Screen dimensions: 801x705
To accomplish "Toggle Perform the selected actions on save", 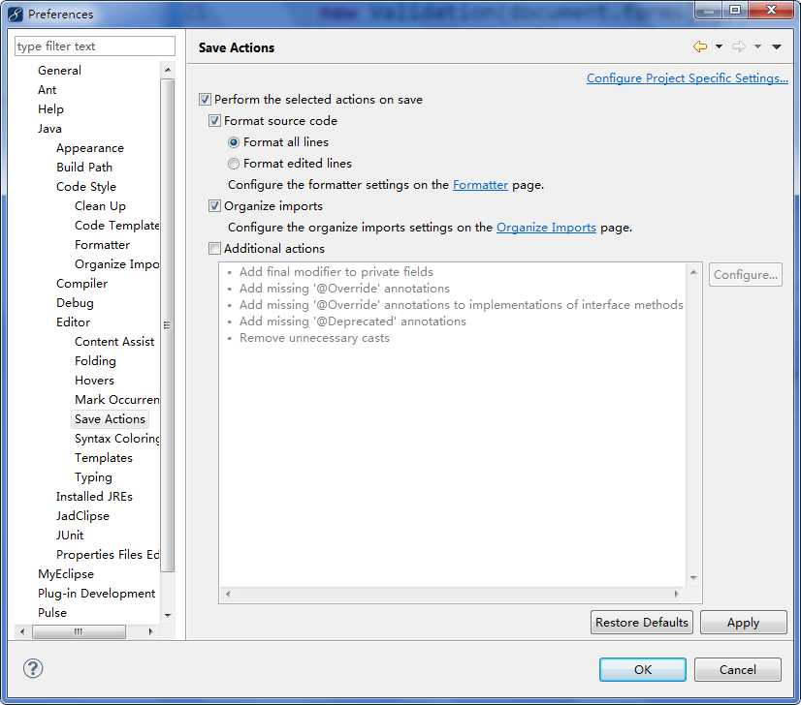I will (205, 99).
